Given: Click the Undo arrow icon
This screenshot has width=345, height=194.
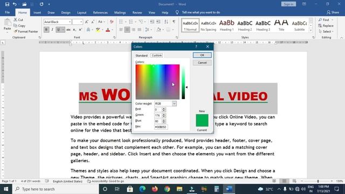Looking at the screenshot, I should pyautogui.click(x=15, y=4).
